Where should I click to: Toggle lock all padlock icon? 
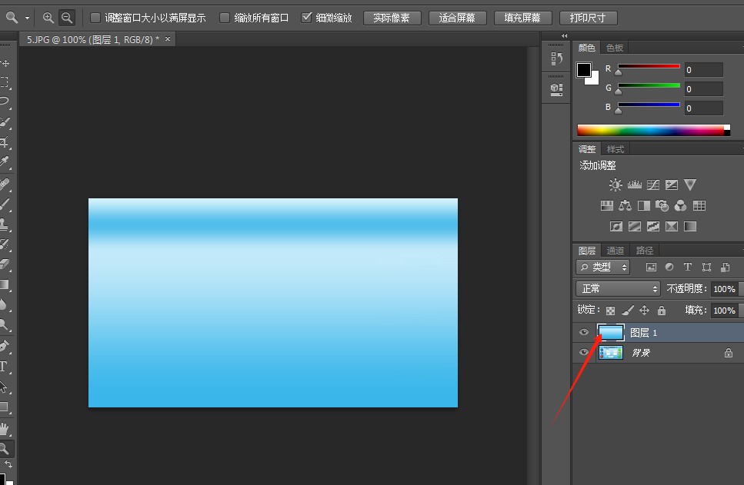(x=662, y=311)
